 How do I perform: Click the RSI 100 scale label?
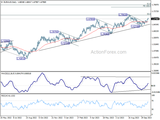(x=153, y=95)
